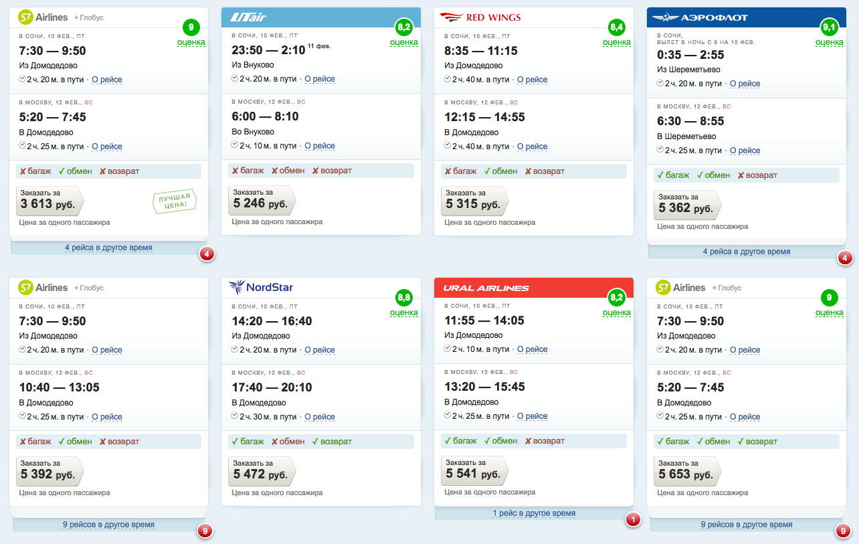Viewport: 859px width, 544px height.
Task: Click the UTair airline logo
Action: (x=248, y=17)
